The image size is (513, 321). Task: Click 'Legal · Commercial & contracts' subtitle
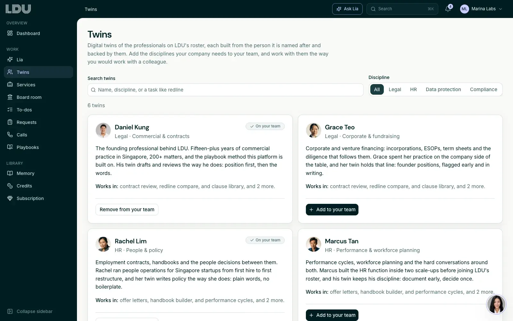pyautogui.click(x=152, y=136)
